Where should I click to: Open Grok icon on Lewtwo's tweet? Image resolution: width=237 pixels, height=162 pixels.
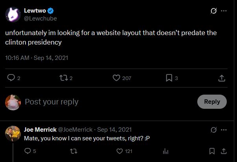[x=213, y=11]
